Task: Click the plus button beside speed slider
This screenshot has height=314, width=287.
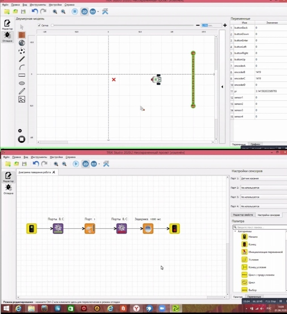Action: [x=225, y=25]
